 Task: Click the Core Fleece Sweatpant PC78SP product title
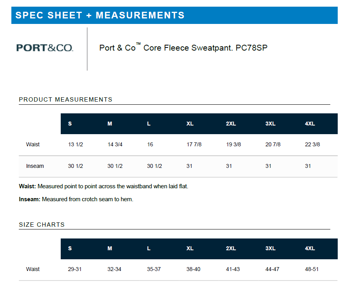[x=183, y=48]
